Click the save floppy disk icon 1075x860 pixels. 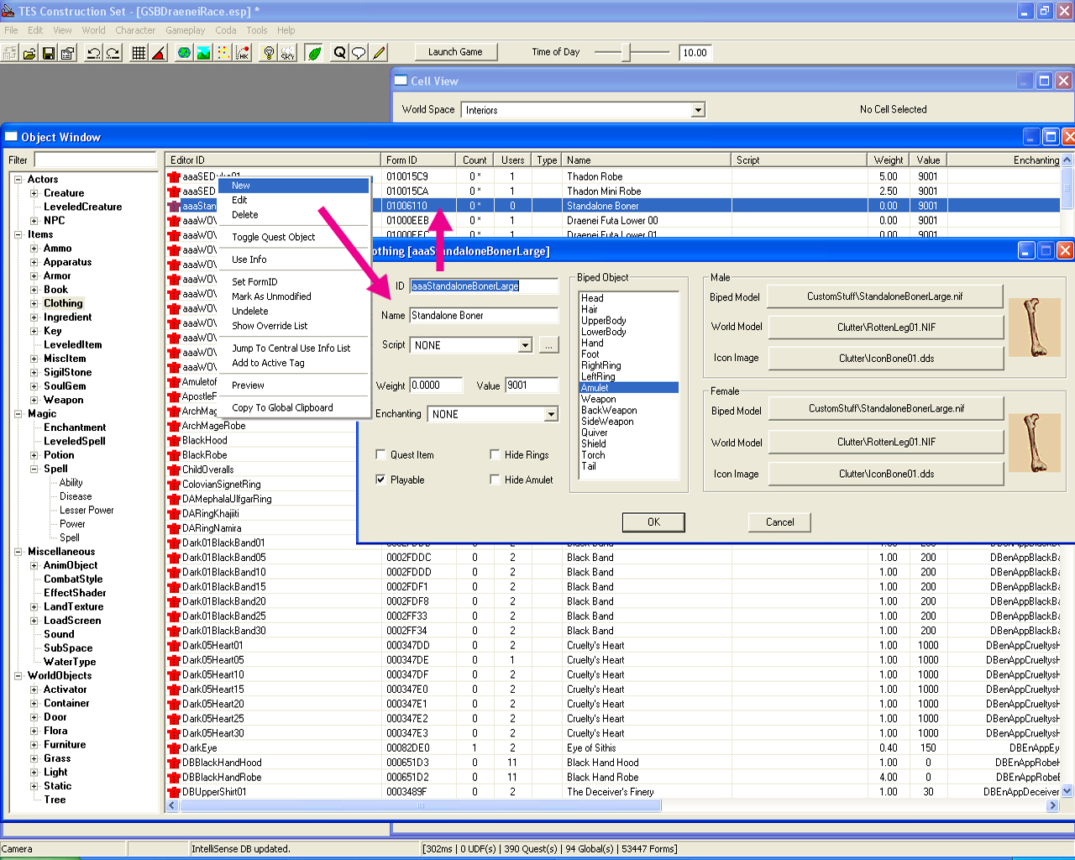[49, 53]
